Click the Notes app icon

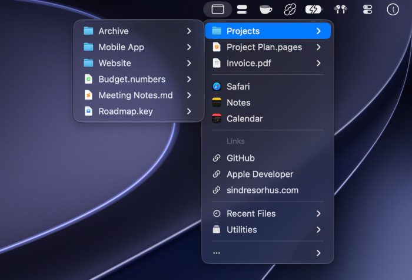pyautogui.click(x=217, y=103)
